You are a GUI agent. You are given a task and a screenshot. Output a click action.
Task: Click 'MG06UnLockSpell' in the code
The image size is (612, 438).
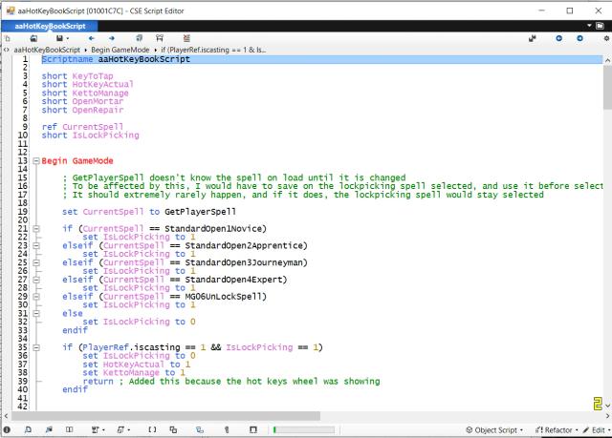click(223, 297)
